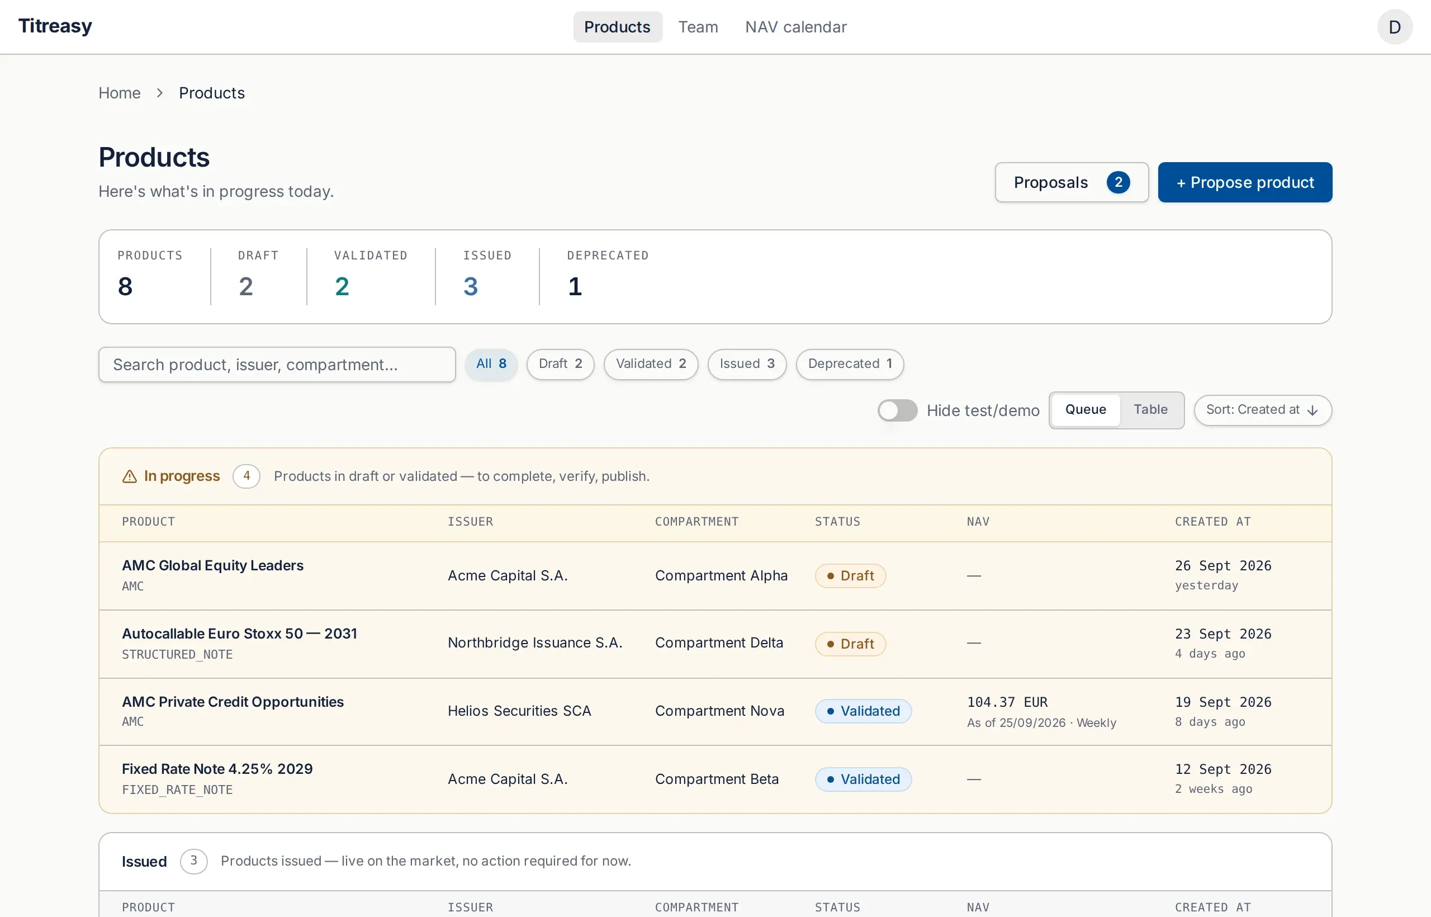
Task: Click the STATUS header in In progress table
Action: coord(837,522)
